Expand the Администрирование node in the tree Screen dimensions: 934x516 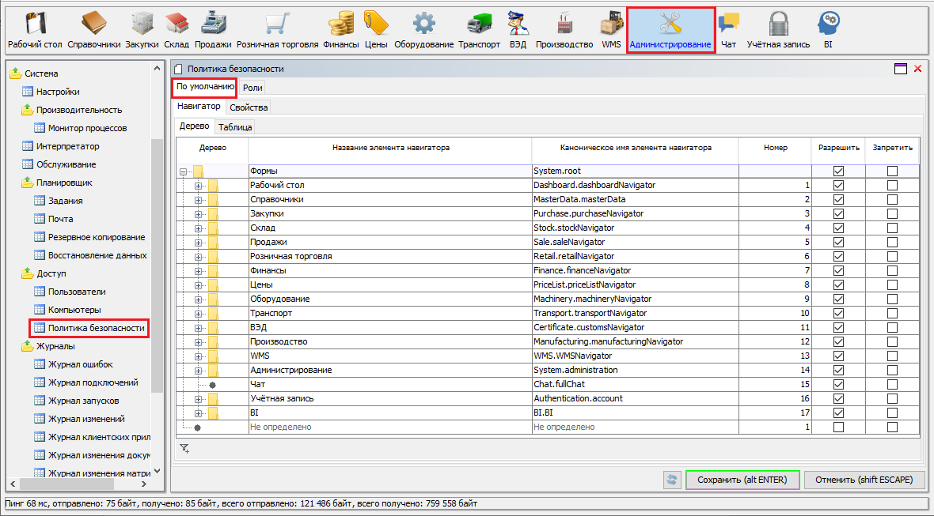199,370
